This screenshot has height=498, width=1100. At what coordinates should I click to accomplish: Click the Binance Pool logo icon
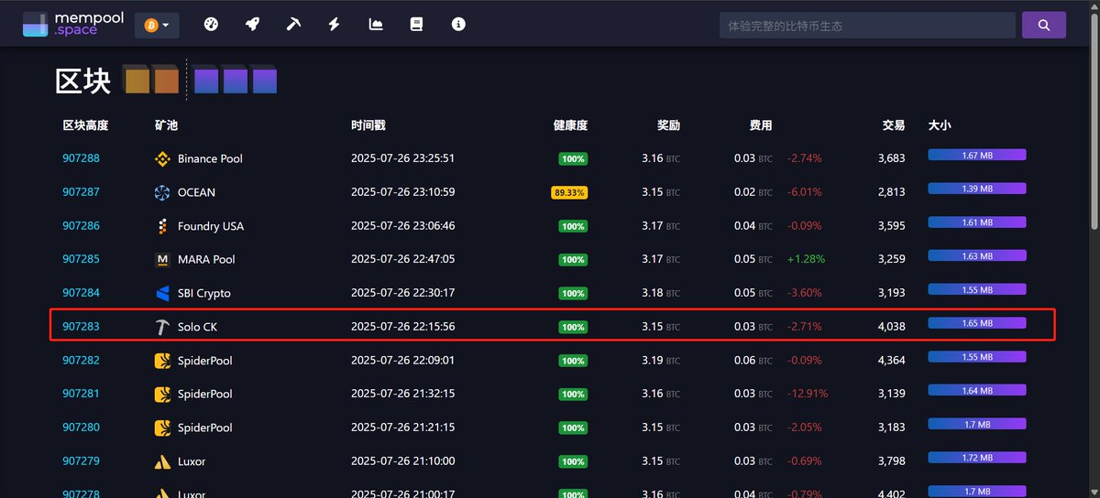162,159
